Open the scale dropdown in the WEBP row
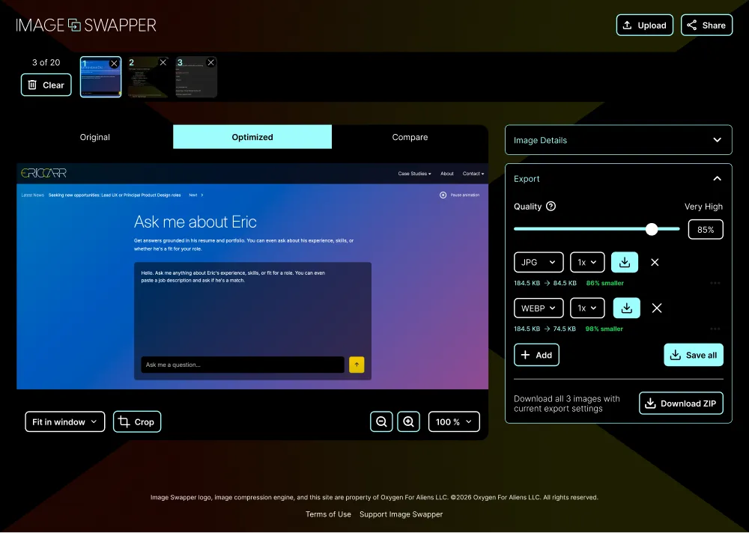This screenshot has width=749, height=533. point(587,308)
